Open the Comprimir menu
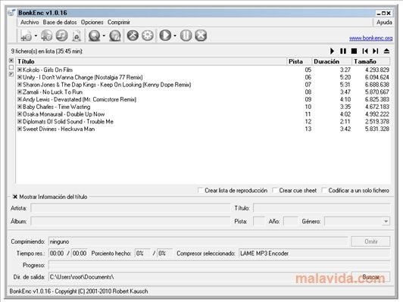The image size is (403, 302). (x=119, y=23)
